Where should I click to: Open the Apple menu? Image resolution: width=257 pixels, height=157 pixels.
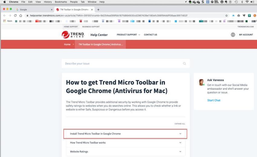pos(5,2)
